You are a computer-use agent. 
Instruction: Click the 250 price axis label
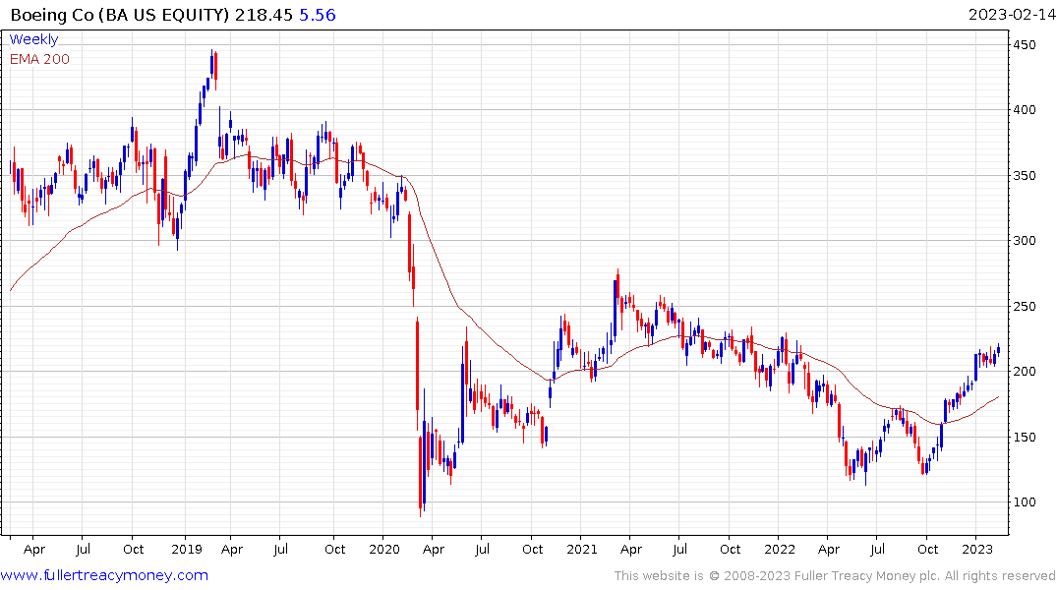(x=1024, y=306)
